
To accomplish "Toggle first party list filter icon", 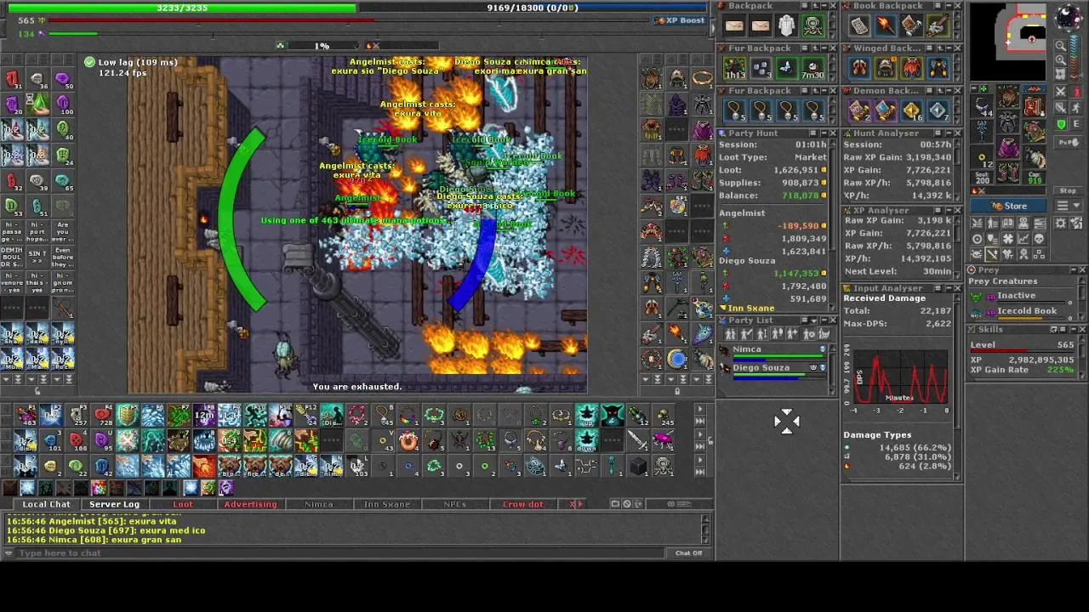I will pos(730,334).
